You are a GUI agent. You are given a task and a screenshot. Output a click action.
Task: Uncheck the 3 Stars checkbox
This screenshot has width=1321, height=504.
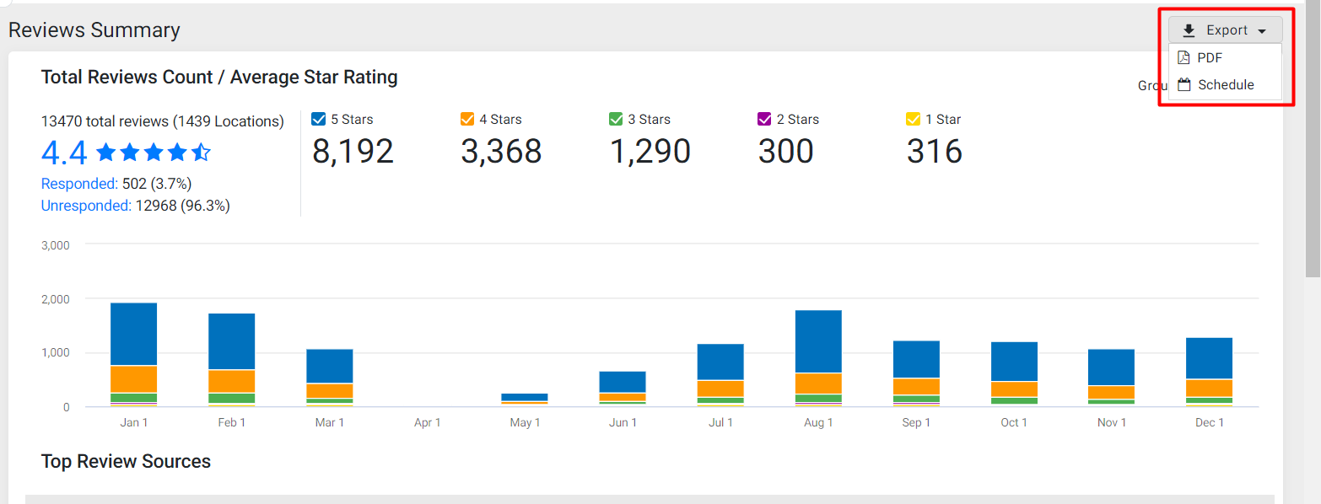pos(616,119)
